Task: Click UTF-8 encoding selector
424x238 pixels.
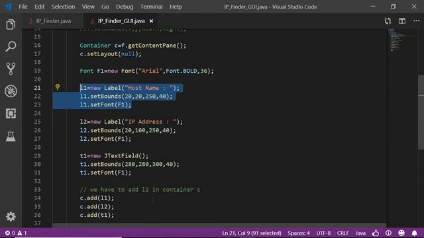Action: point(323,233)
